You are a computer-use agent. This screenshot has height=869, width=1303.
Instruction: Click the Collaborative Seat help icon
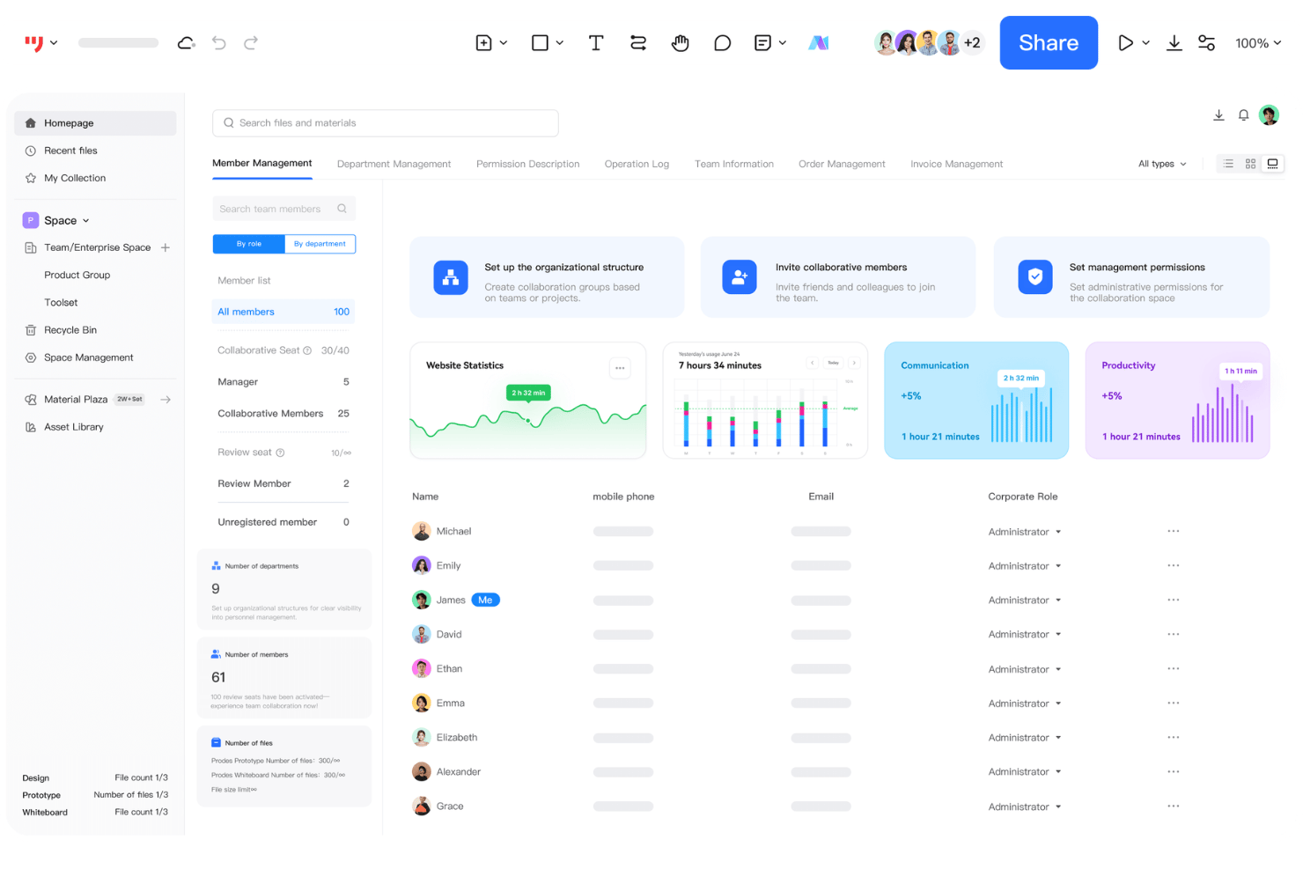[x=307, y=350]
